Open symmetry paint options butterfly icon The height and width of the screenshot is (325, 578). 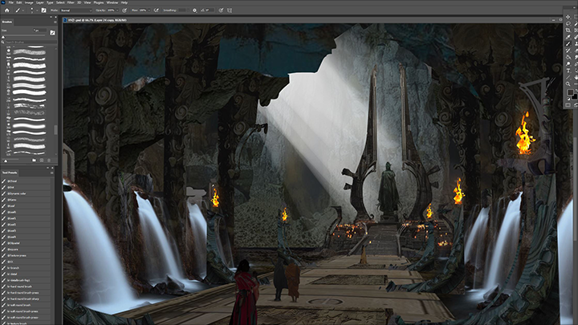pos(230,10)
